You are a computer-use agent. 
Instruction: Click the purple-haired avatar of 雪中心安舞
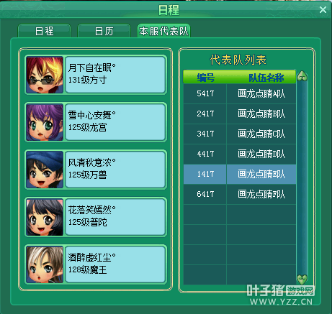pos(45,122)
